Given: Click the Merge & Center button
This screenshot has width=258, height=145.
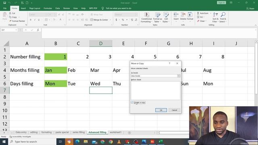Looking at the screenshot, I should (x=99, y=20).
